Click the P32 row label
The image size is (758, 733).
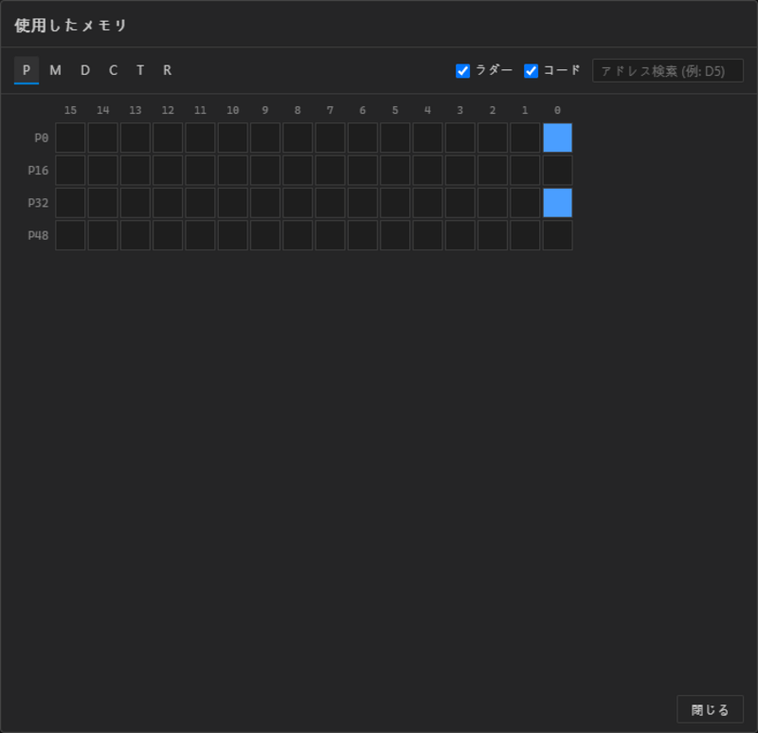point(38,203)
